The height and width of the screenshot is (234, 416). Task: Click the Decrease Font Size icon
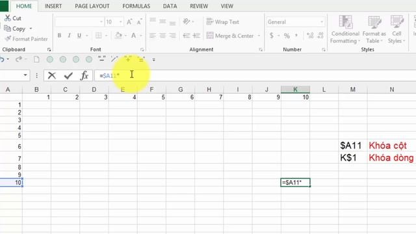click(x=139, y=22)
